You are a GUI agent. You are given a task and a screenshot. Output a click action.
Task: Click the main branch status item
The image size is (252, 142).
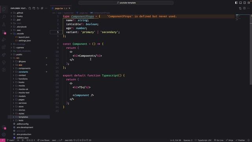point(11,140)
